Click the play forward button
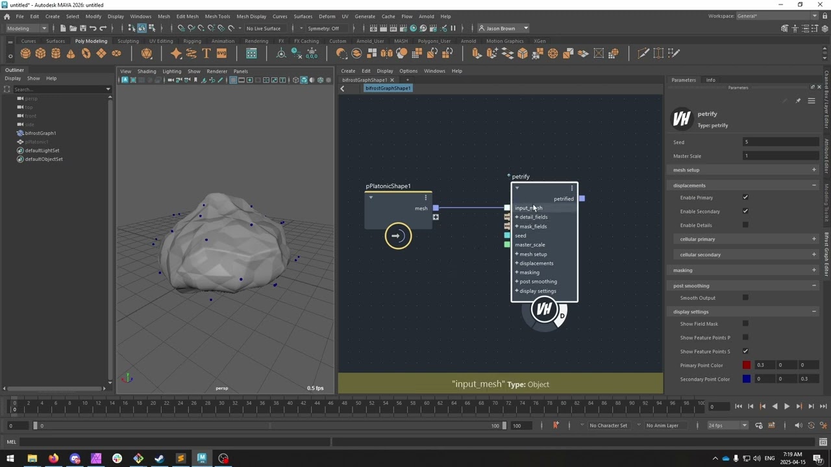Viewport: 831px width, 467px height. pos(787,407)
